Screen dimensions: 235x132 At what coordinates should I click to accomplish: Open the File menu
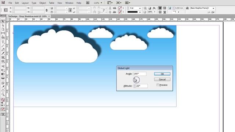click(10, 3)
